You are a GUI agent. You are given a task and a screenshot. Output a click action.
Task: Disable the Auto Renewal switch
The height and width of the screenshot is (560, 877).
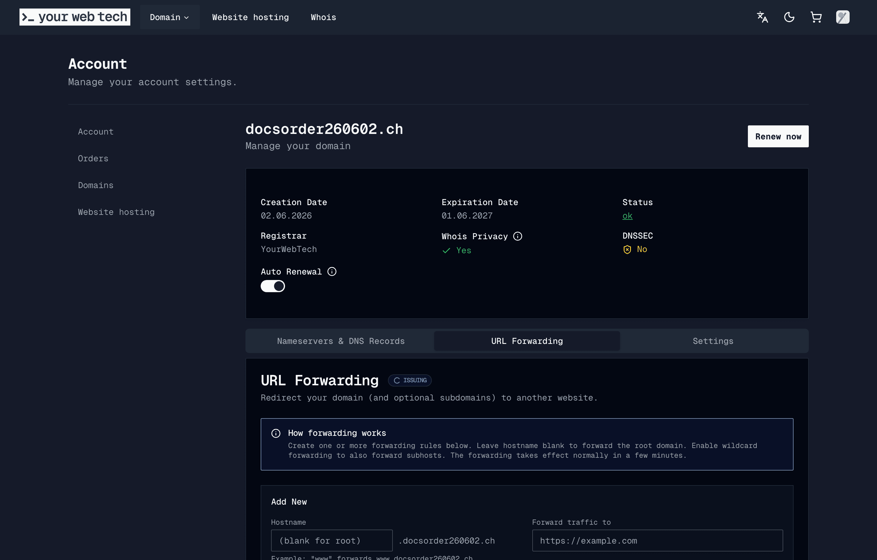tap(273, 286)
